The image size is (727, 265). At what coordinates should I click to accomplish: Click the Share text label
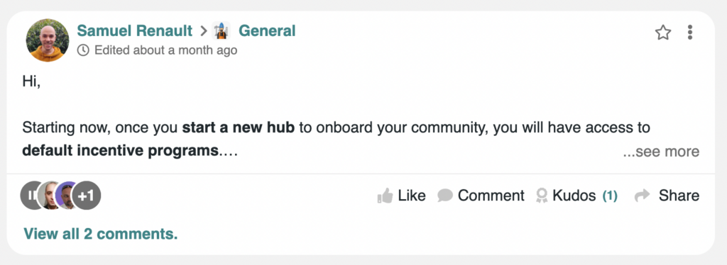(679, 196)
